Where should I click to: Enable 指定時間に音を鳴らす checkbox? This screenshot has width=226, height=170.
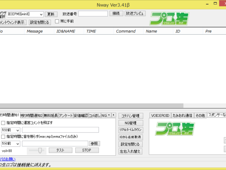coord(3,137)
